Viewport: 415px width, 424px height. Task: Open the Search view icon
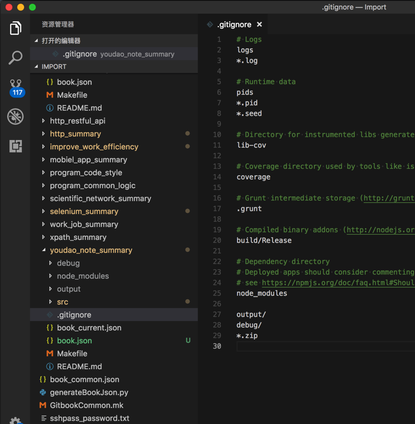[x=15, y=58]
